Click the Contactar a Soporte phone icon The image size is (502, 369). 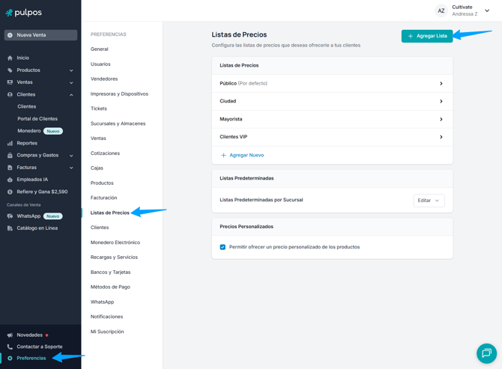click(x=10, y=347)
